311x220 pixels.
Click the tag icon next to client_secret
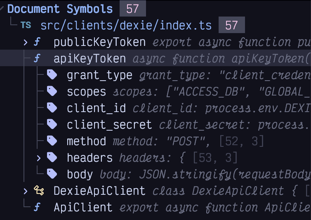(52, 124)
